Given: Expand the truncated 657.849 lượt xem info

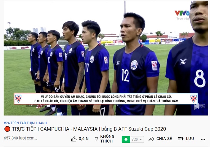Looking at the screenshot, I should click(20, 138).
